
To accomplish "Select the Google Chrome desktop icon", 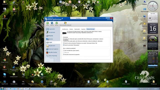I will point(4,60).
